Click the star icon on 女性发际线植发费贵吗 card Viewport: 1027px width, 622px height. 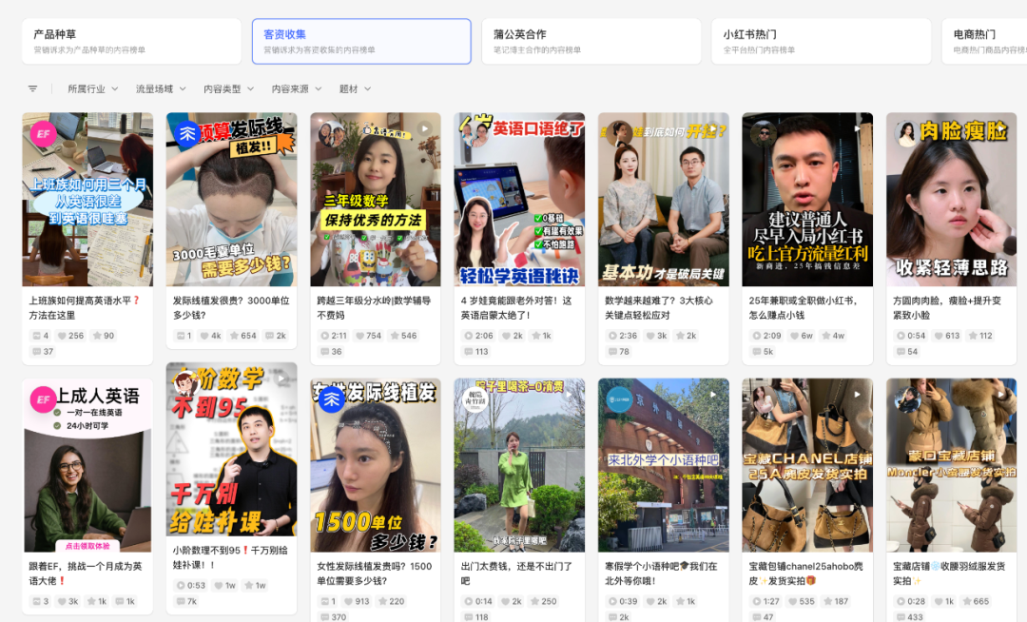pos(382,600)
